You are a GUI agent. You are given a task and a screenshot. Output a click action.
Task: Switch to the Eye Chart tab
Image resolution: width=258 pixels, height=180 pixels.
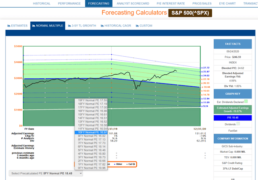(x=227, y=4)
